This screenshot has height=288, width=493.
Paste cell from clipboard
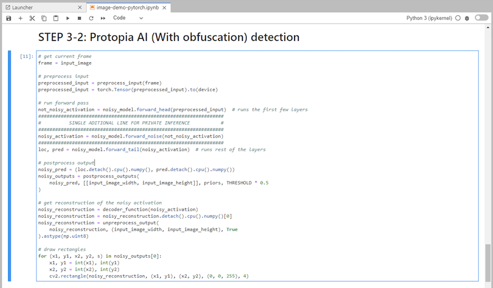56,18
